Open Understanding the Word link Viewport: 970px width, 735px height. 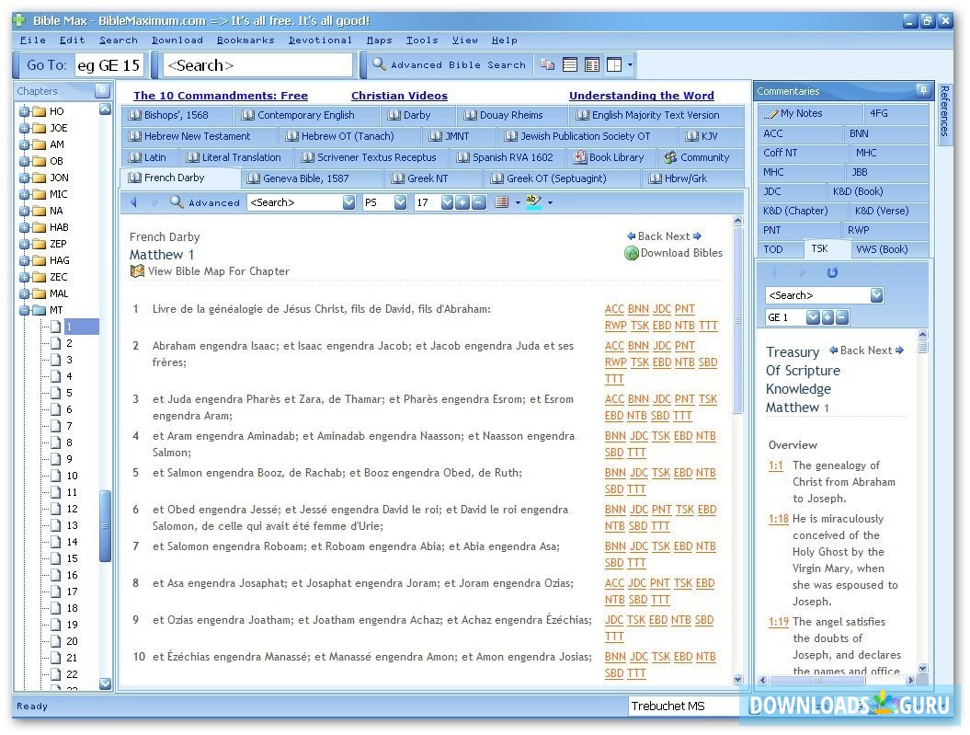642,96
